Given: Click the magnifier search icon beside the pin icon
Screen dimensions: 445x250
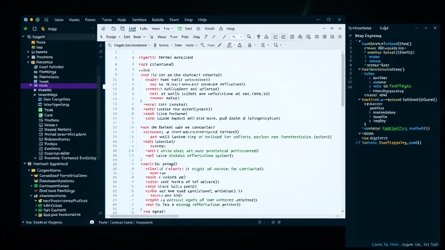Looking at the screenshot, I should tap(249, 37).
